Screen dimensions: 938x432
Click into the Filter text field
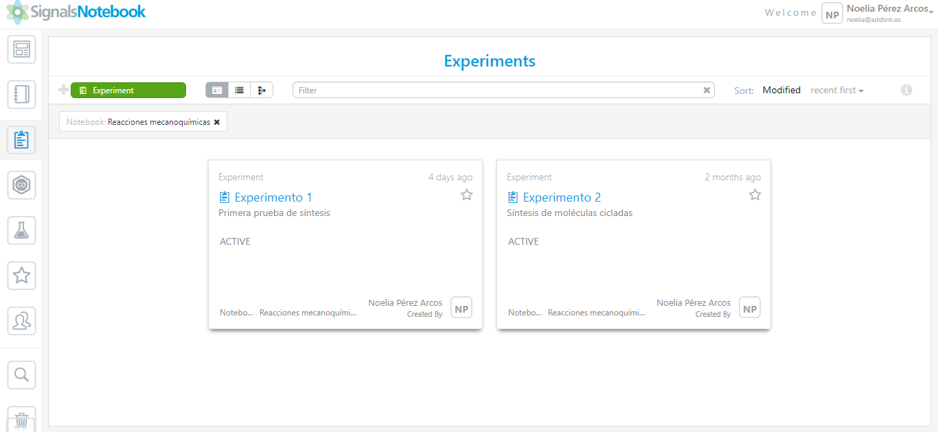click(x=498, y=91)
